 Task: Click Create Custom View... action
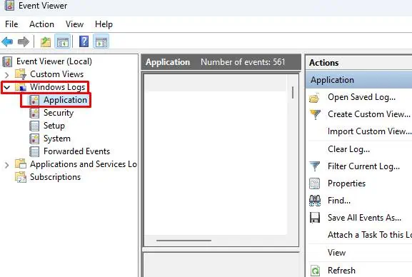[369, 114]
